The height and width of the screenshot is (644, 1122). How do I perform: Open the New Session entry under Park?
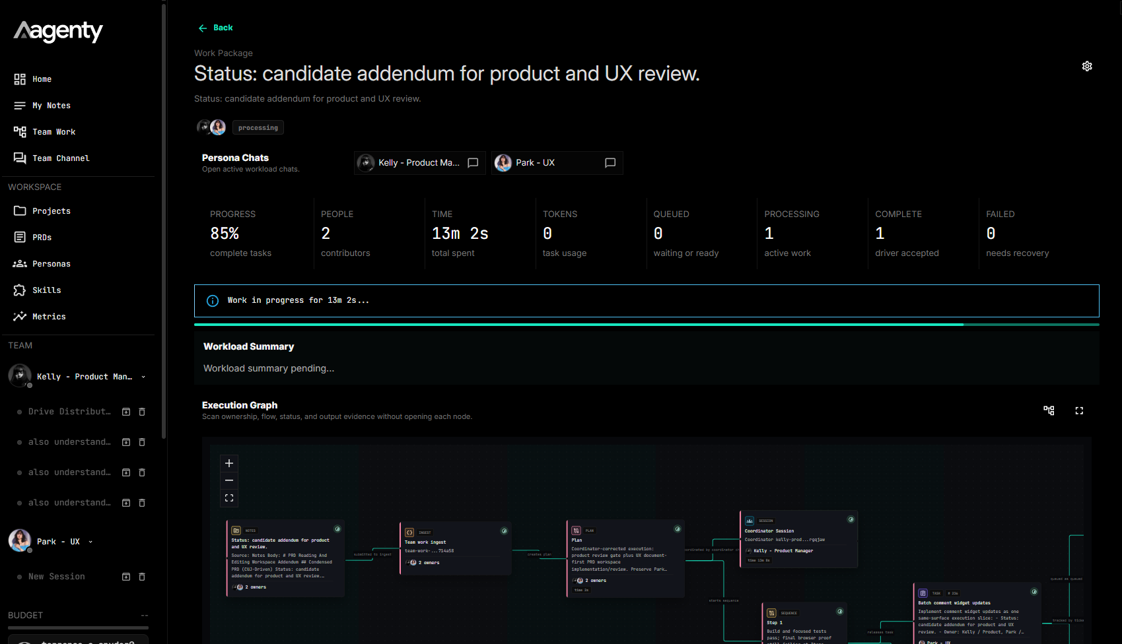(x=57, y=577)
